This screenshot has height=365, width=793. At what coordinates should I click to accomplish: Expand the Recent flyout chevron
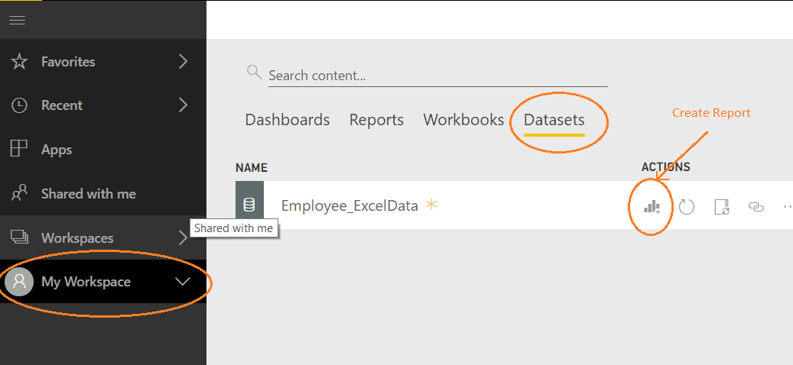[183, 105]
